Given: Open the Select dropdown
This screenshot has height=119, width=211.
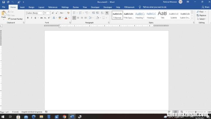Looking at the screenshot, I should 201,19.
